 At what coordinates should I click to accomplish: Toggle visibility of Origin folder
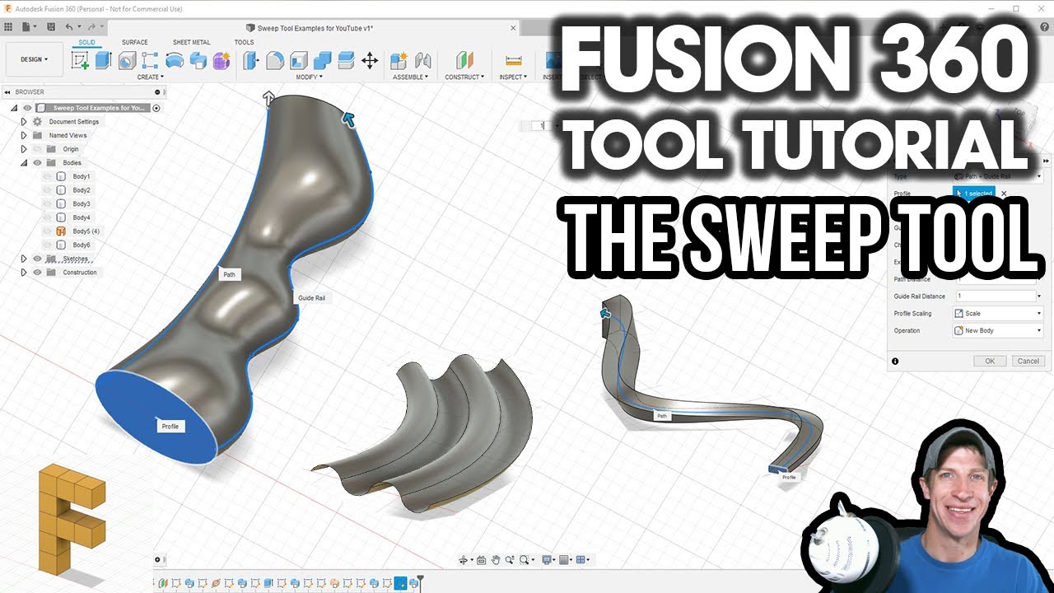click(x=38, y=149)
